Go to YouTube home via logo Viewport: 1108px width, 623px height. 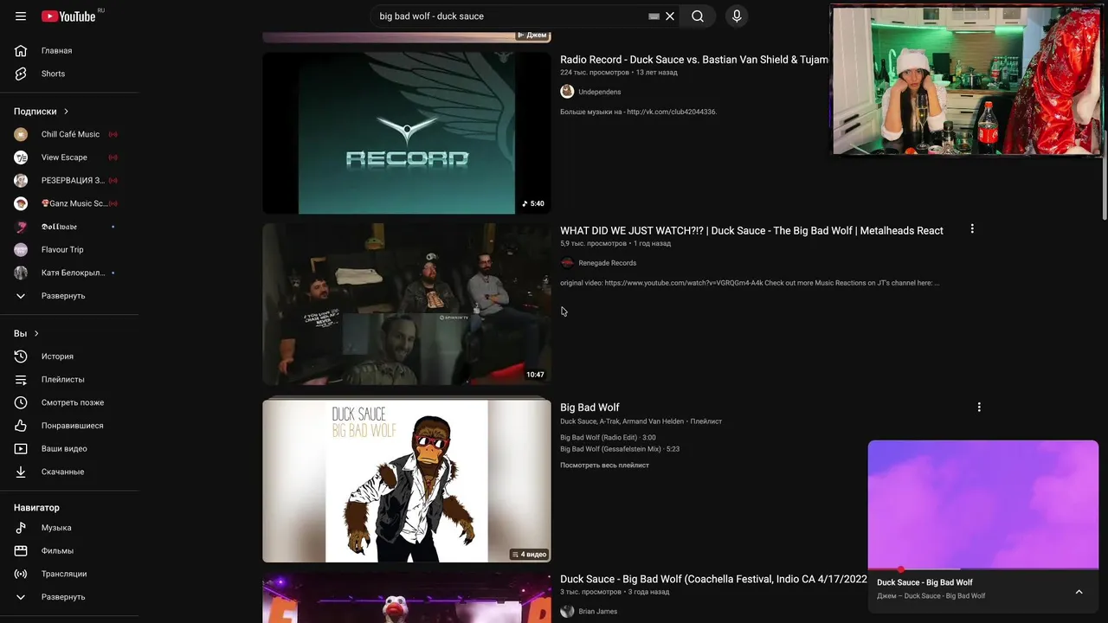pyautogui.click(x=68, y=16)
